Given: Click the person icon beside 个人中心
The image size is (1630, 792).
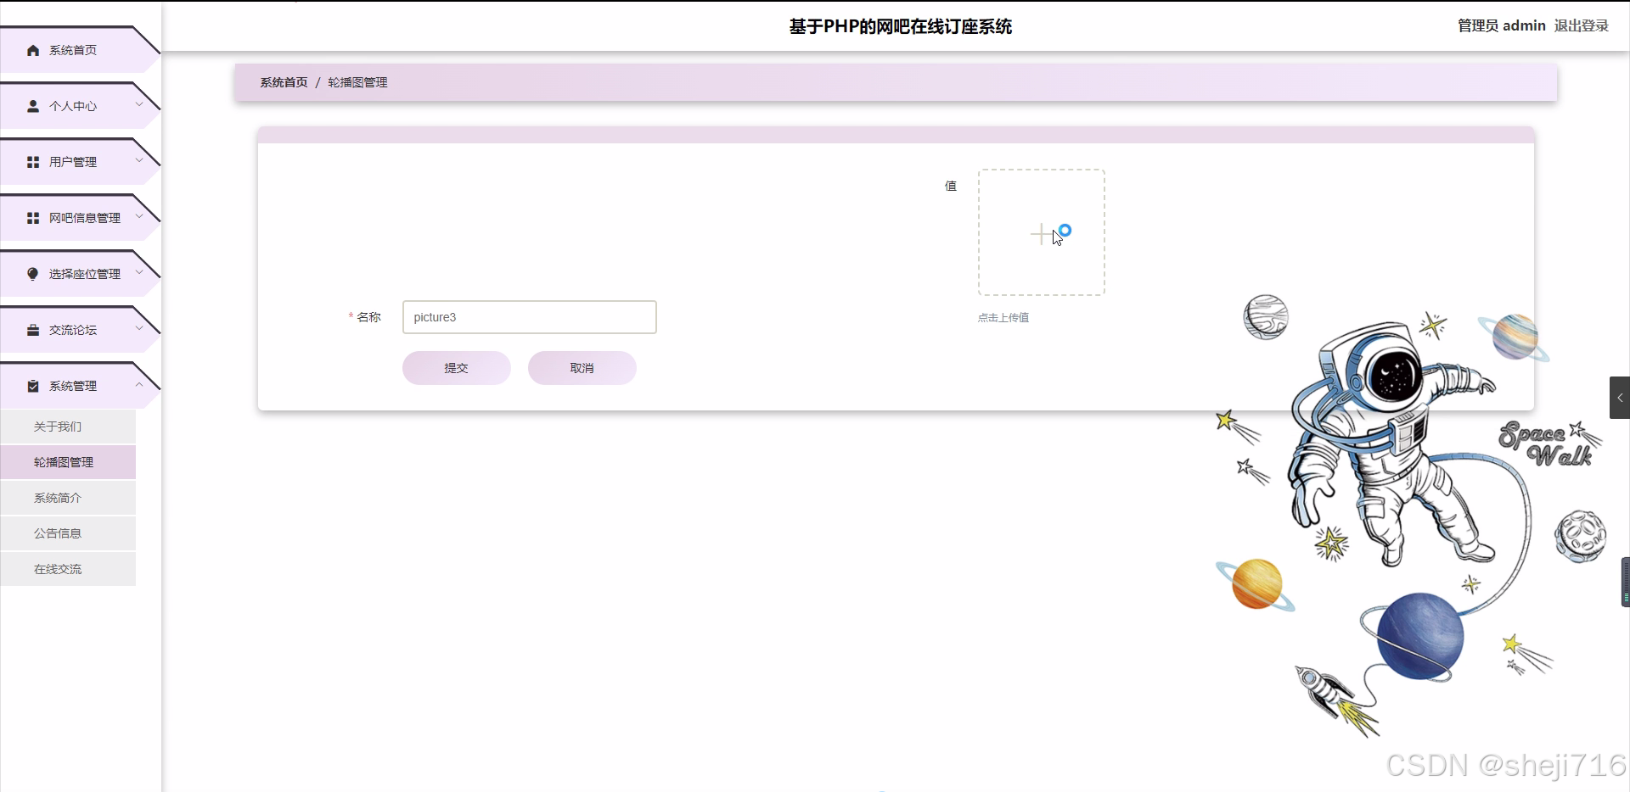Looking at the screenshot, I should tap(33, 106).
